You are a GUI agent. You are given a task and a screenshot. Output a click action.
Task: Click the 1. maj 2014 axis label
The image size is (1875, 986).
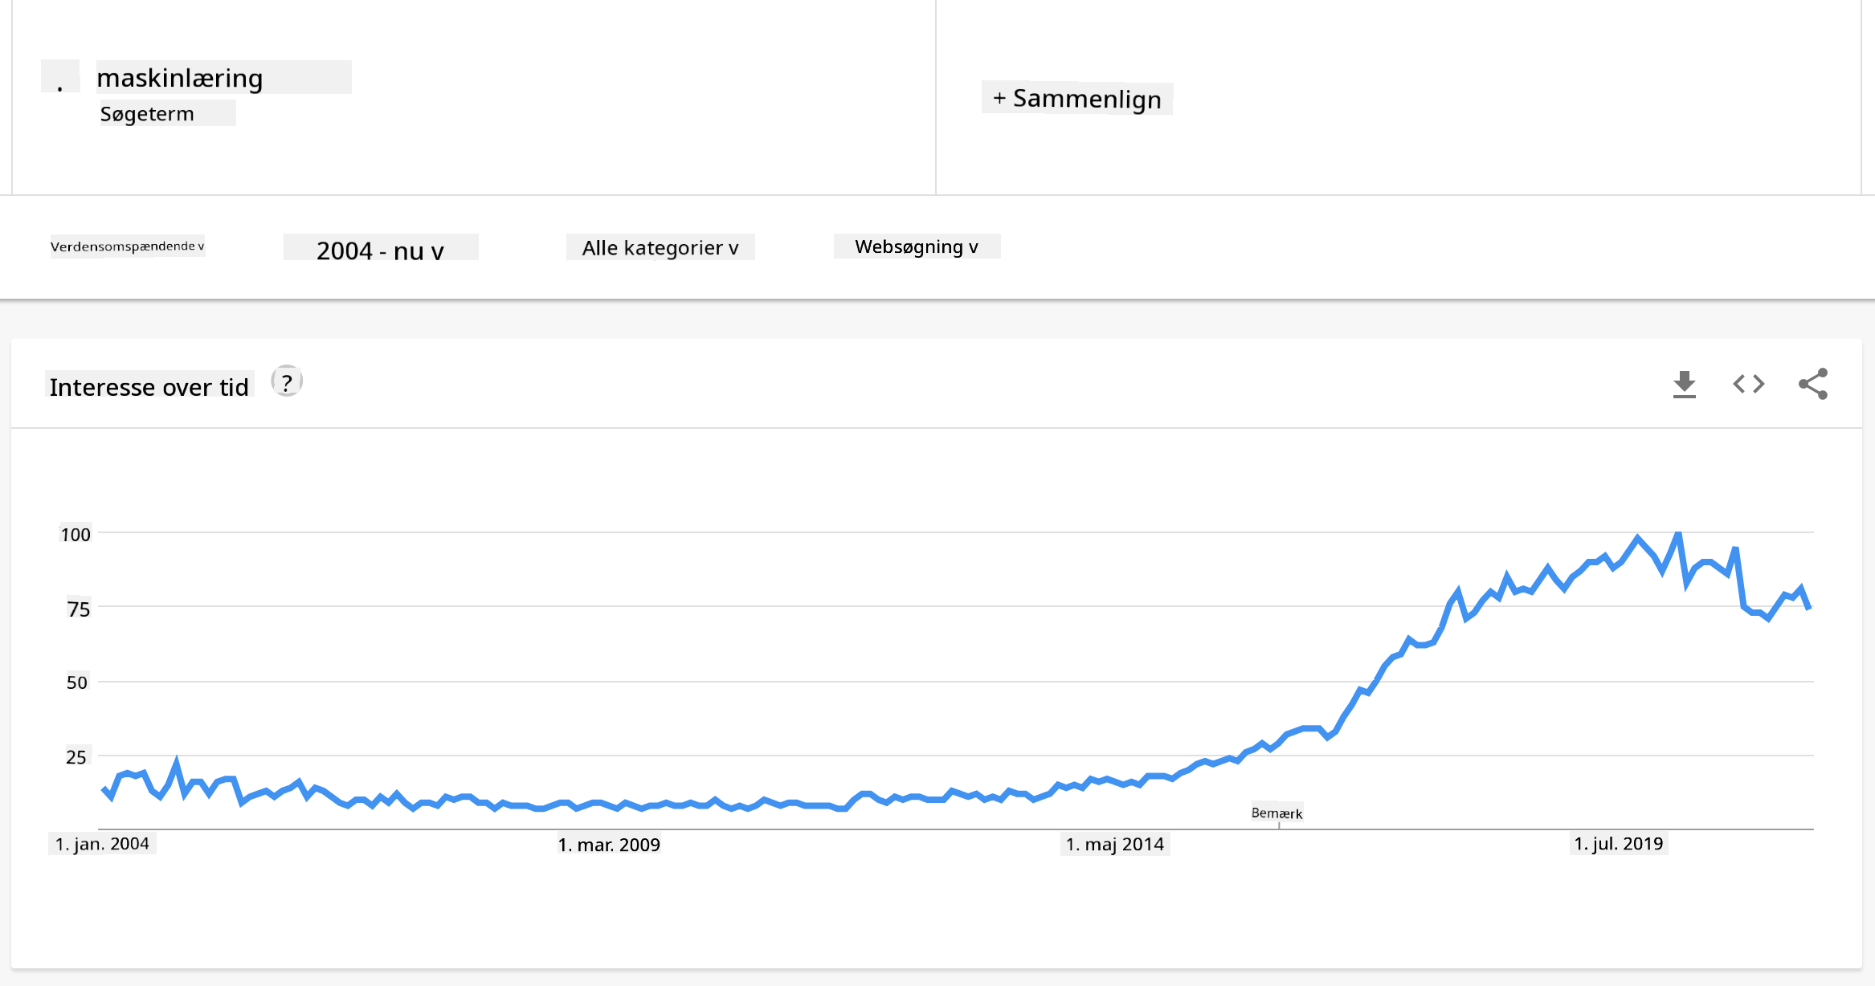pos(1114,844)
